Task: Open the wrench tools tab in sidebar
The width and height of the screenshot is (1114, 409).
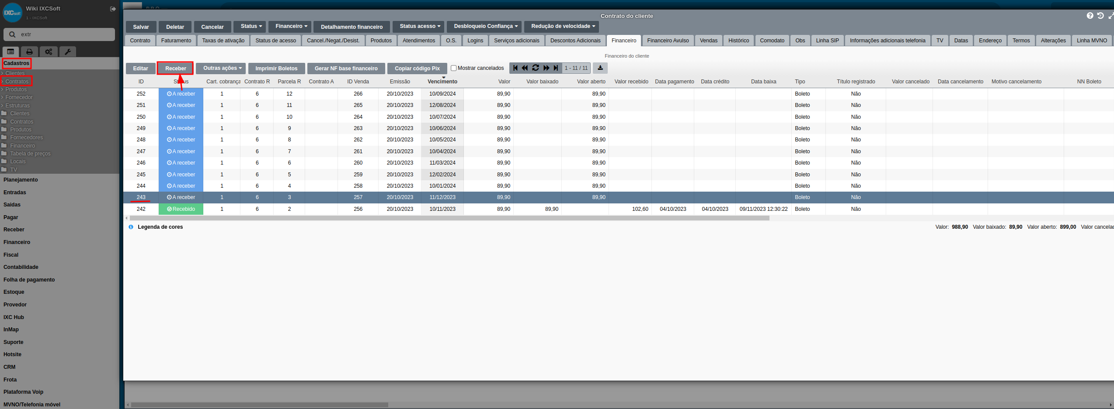Action: (68, 52)
